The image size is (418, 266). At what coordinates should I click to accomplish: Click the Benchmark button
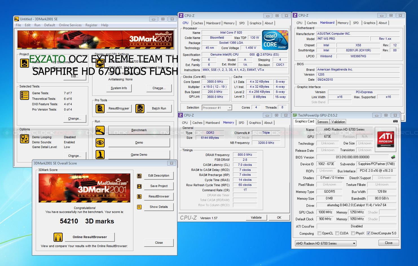139,130
